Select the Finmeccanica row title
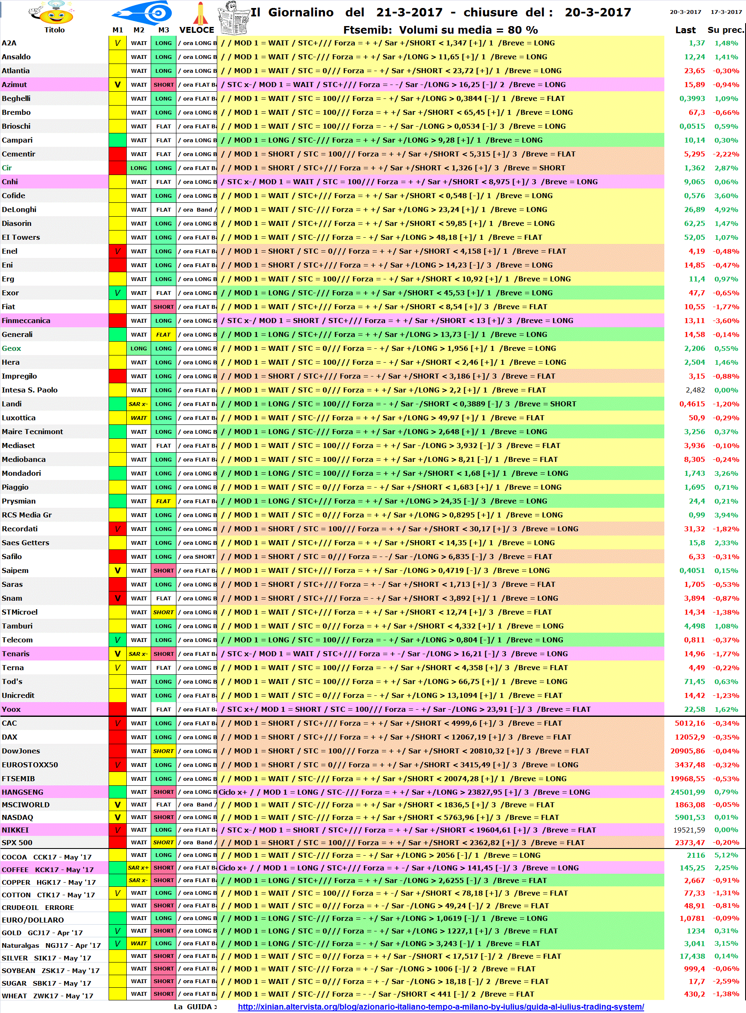The width and height of the screenshot is (746, 1013). [26, 321]
